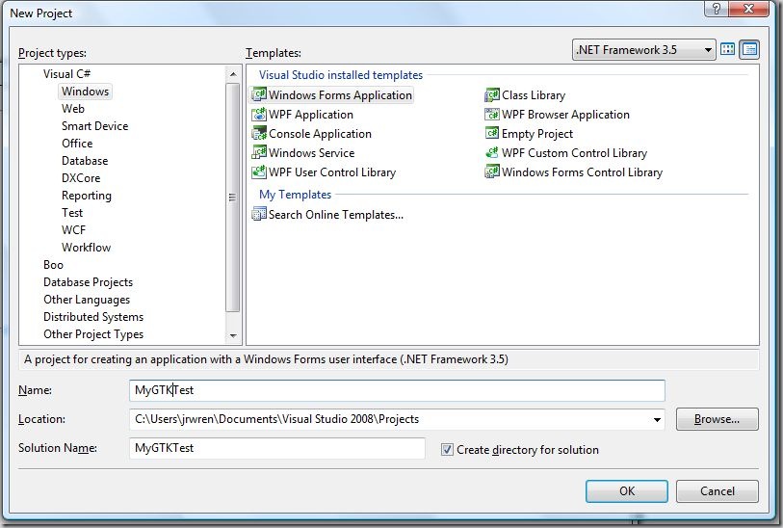Close the New Project dialog
This screenshot has width=783, height=528.
click(748, 9)
